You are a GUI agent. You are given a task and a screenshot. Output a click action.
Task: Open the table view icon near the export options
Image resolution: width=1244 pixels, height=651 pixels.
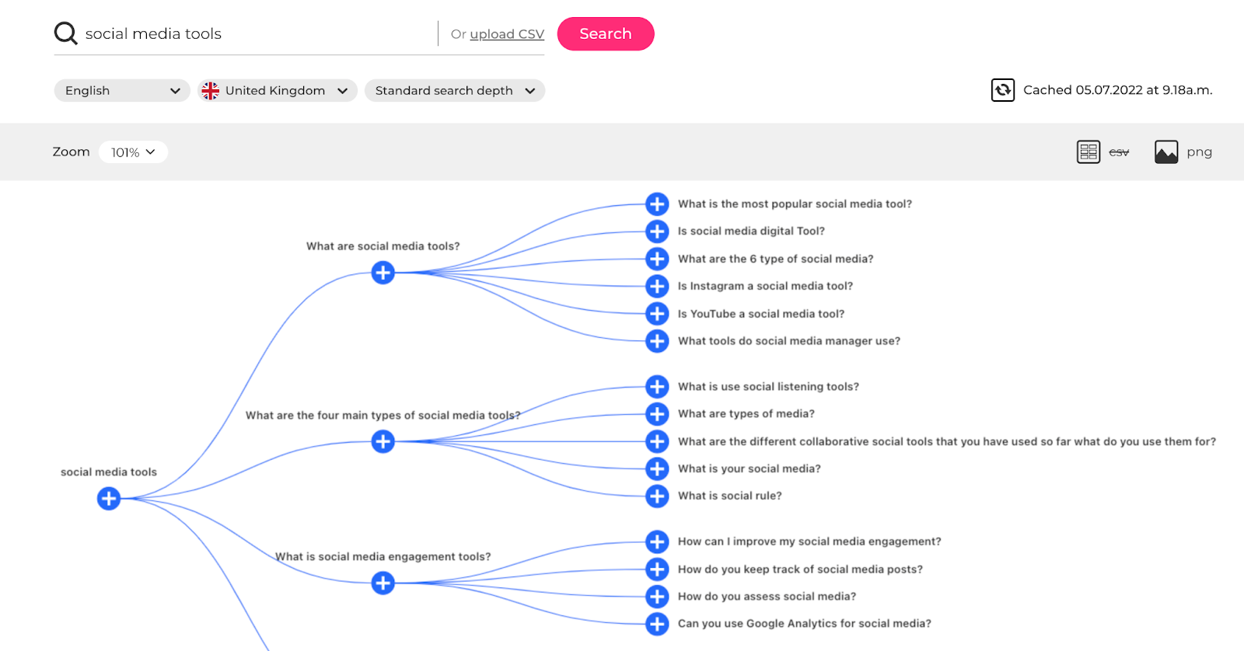1088,151
